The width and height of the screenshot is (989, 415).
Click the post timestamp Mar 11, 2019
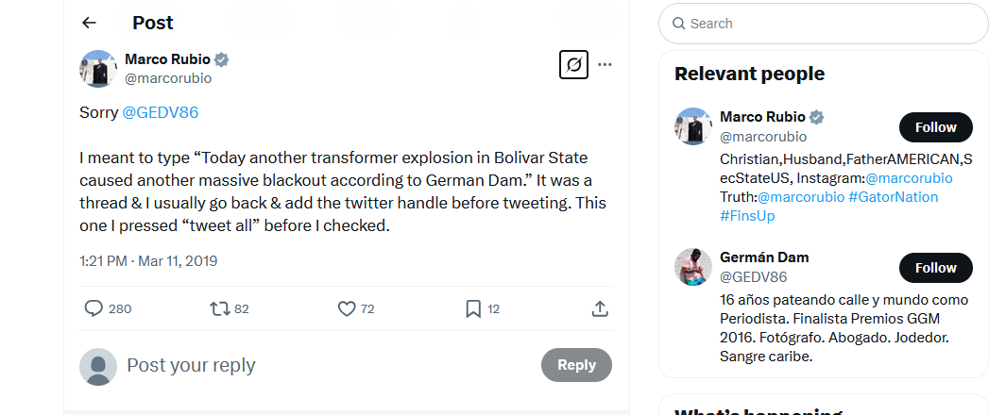tap(178, 260)
